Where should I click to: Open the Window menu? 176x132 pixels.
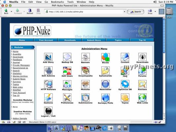pyautogui.click(x=81, y=2)
